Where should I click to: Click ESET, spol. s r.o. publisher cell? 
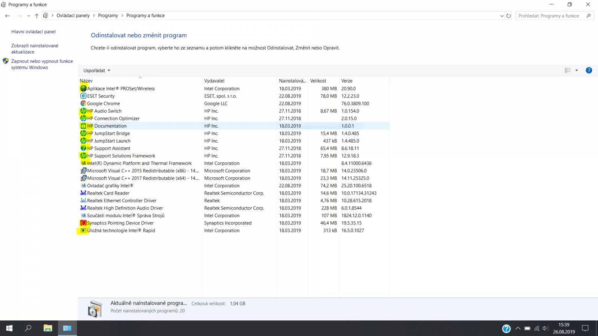pos(221,96)
